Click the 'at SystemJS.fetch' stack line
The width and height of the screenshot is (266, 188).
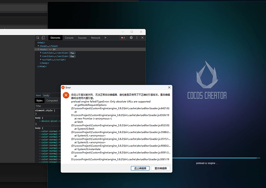coord(84,129)
